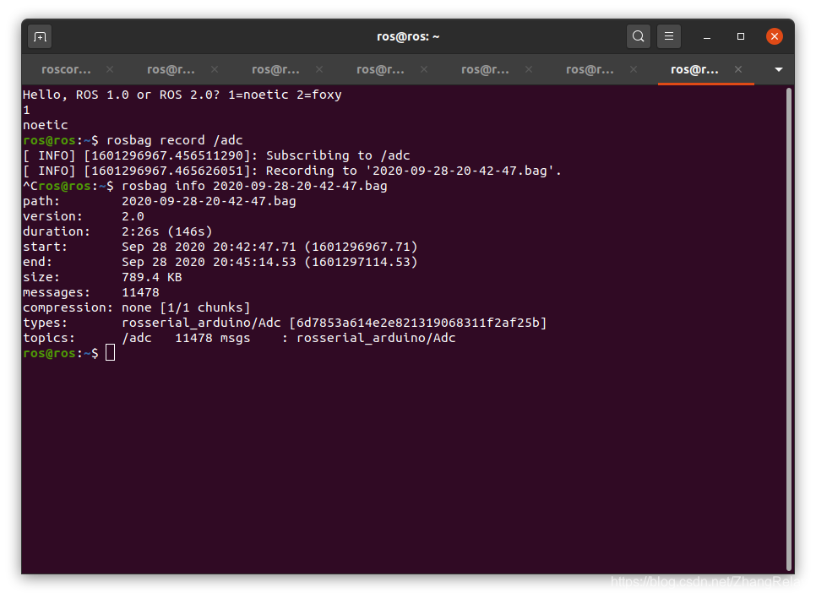Close the ros@r... tab right after roscor...
The height and width of the screenshot is (598, 816).
[215, 69]
